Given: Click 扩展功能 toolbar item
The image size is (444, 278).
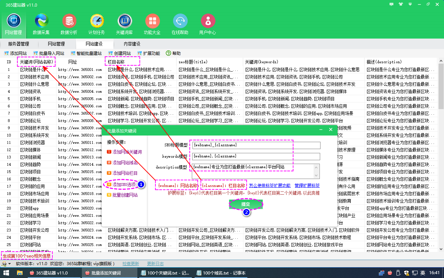Looking at the screenshot, I should point(148,53).
